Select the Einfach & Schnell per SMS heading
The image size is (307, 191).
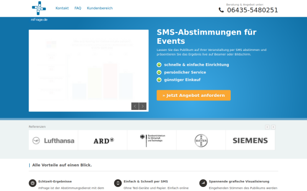click(x=146, y=181)
